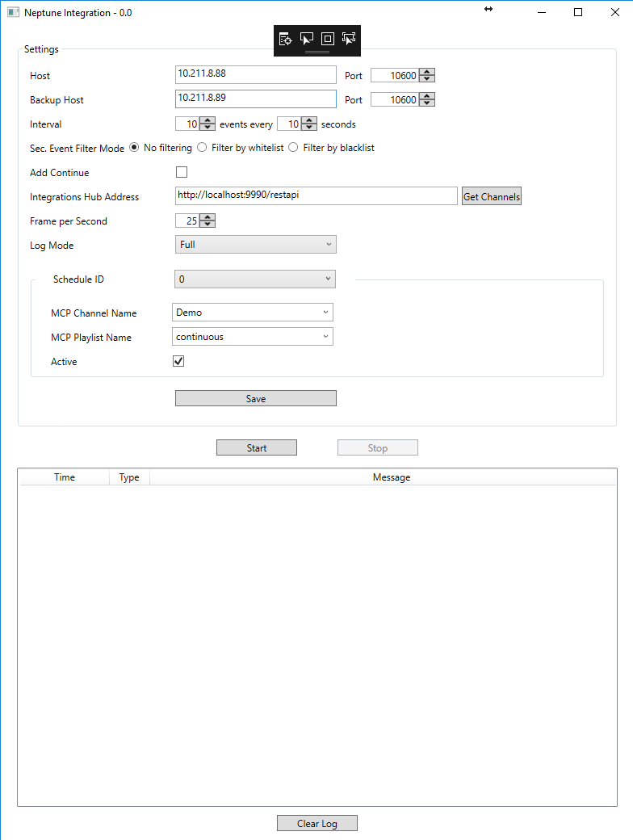Minimize the Neptune Integration window
This screenshot has width=633, height=840.
[540, 12]
